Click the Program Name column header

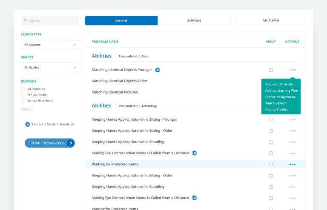(x=105, y=42)
